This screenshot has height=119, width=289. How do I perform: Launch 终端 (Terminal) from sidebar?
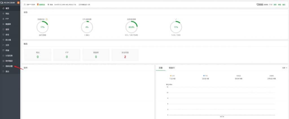(x=7, y=50)
